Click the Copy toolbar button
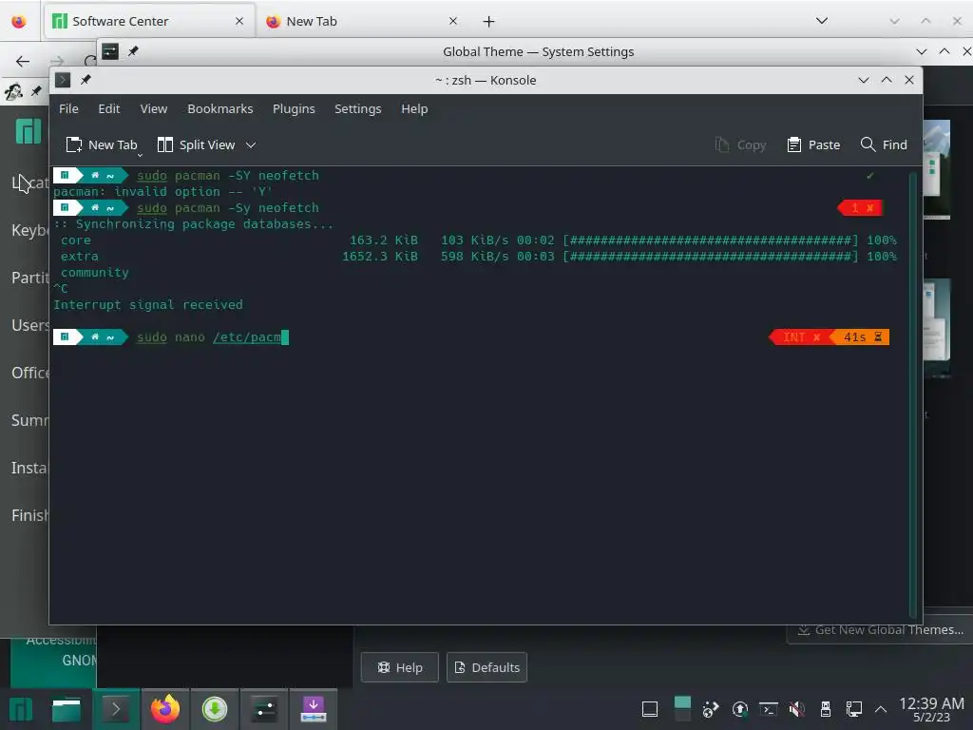Screen dimensions: 973x730 point(740,144)
